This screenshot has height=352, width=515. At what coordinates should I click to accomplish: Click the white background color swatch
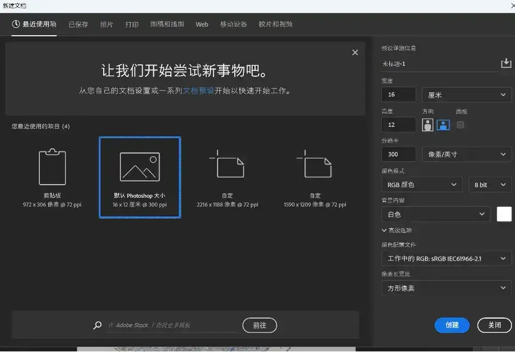pos(504,214)
